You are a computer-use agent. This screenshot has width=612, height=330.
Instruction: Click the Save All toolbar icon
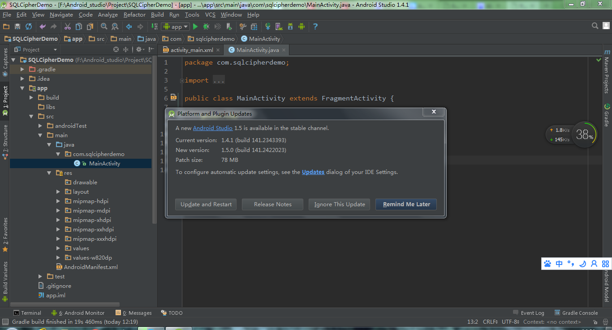(x=17, y=26)
